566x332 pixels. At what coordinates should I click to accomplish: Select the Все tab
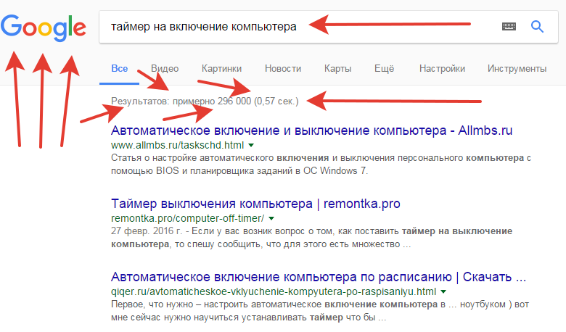[120, 68]
